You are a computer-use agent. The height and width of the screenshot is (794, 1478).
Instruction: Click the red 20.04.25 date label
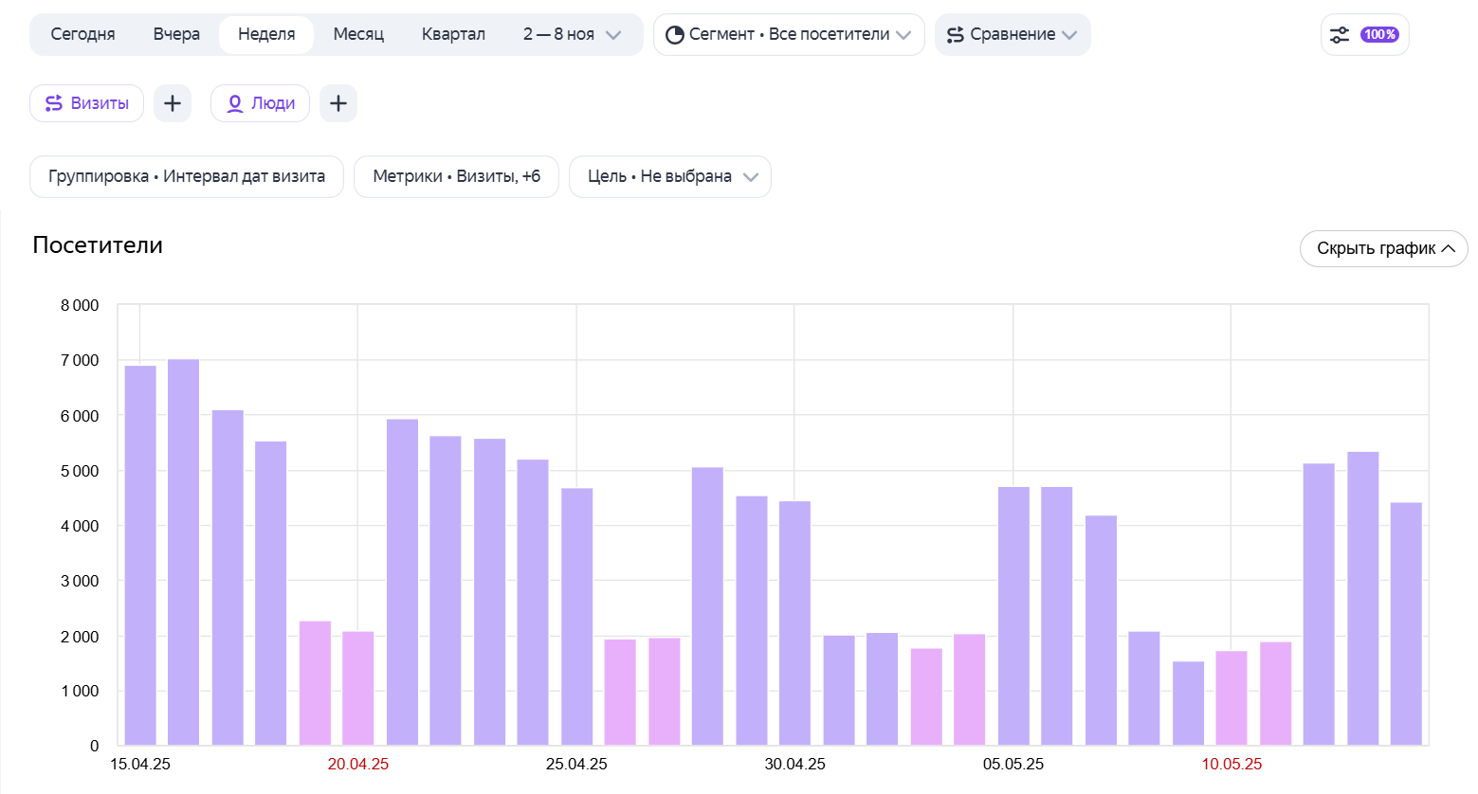click(x=358, y=764)
